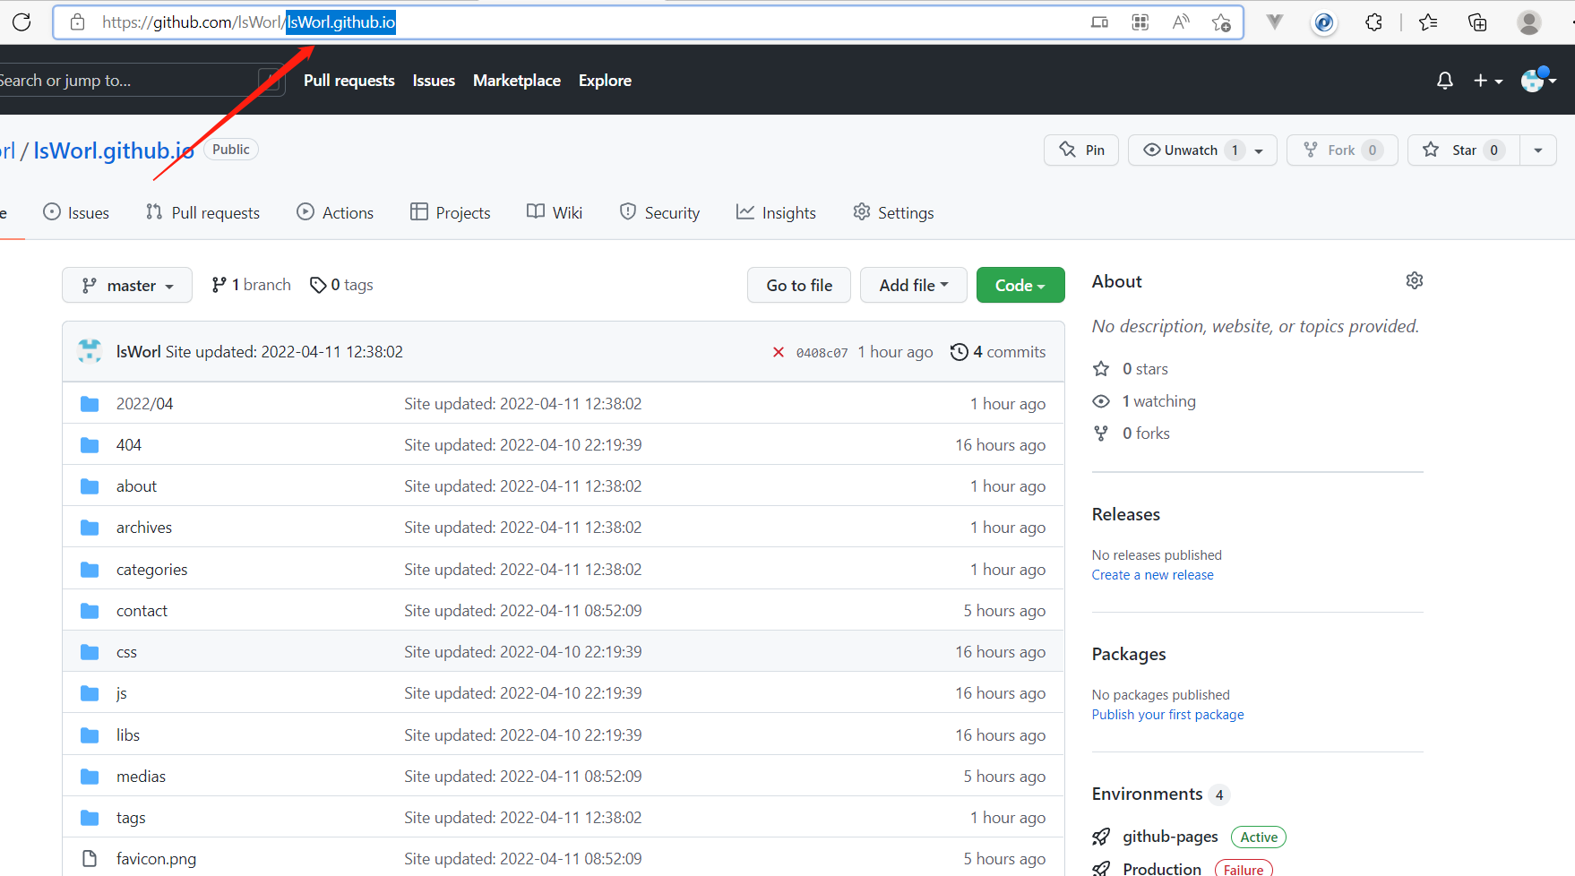Switch to the Actions tab
This screenshot has width=1575, height=876.
(x=335, y=213)
